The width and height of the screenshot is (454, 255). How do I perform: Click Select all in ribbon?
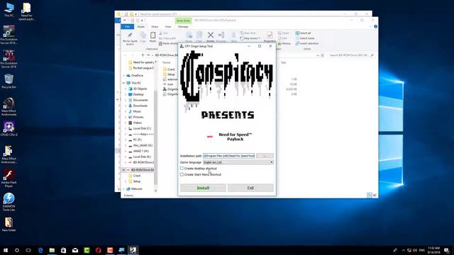(x=303, y=33)
